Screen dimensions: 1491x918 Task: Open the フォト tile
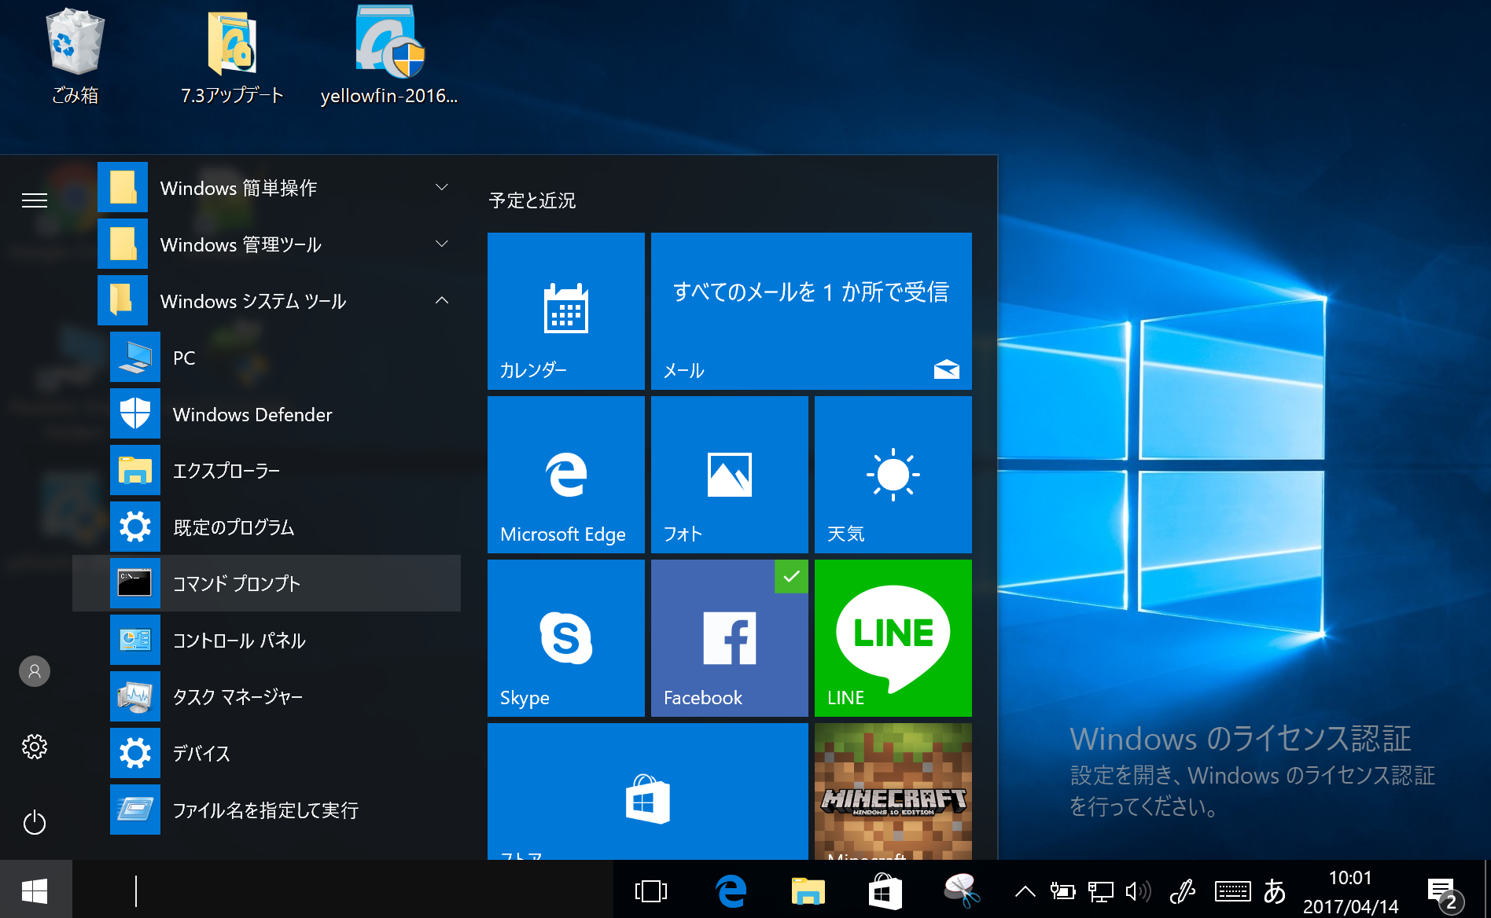click(x=730, y=475)
